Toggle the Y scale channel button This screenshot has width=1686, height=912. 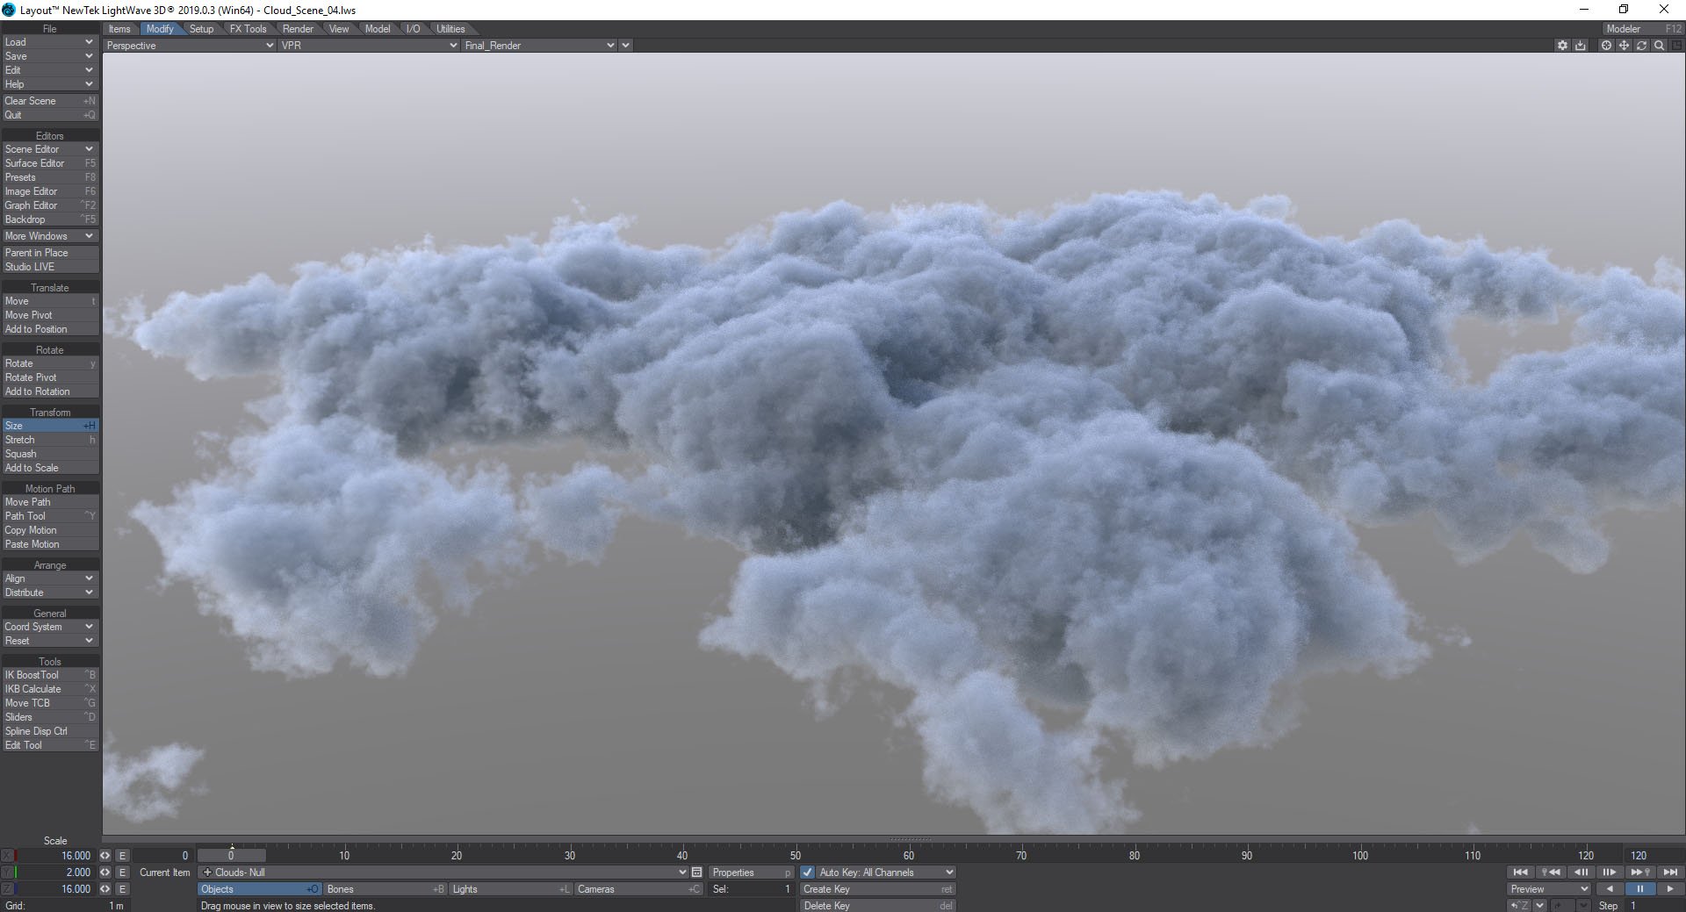8,873
